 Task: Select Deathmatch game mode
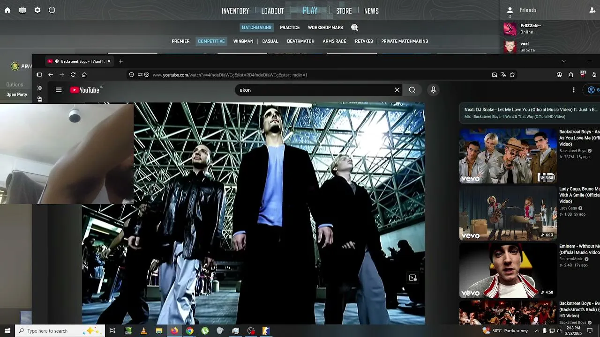(300, 41)
